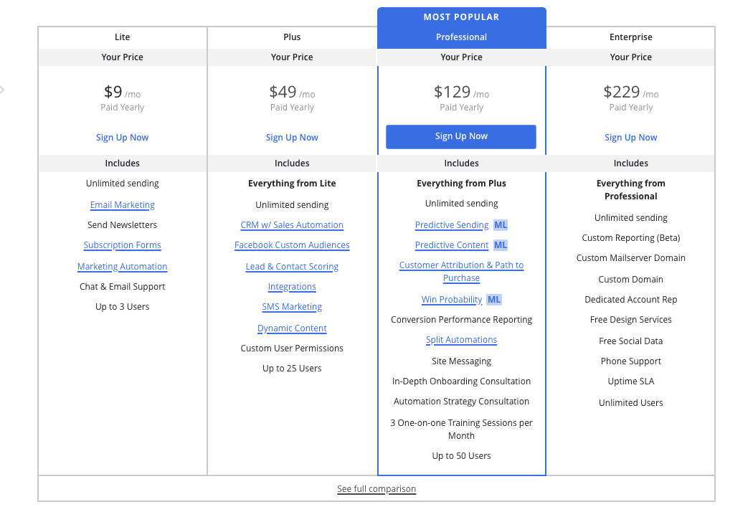Click Everything from Plus heading
Viewport: 753px width, 512px height.
coord(462,184)
